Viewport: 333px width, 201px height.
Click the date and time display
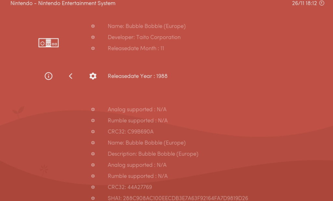click(304, 3)
